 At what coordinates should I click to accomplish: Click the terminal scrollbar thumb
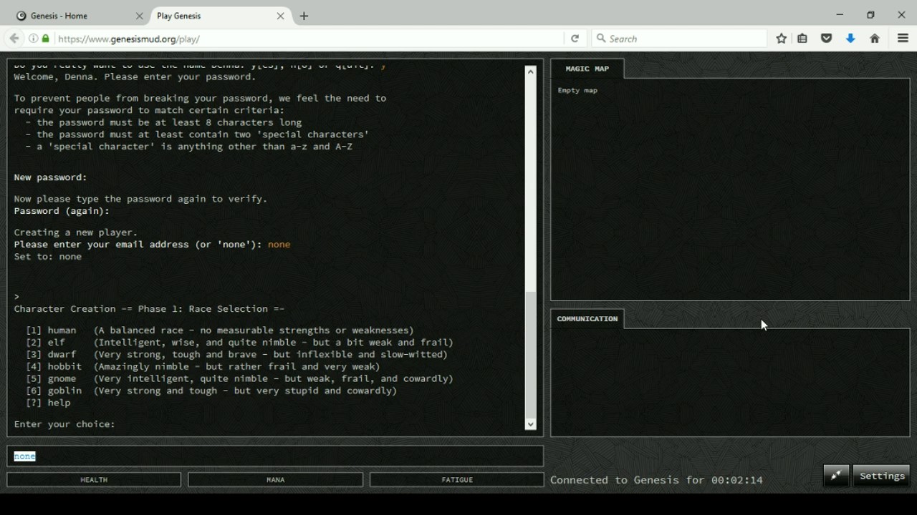pos(531,354)
